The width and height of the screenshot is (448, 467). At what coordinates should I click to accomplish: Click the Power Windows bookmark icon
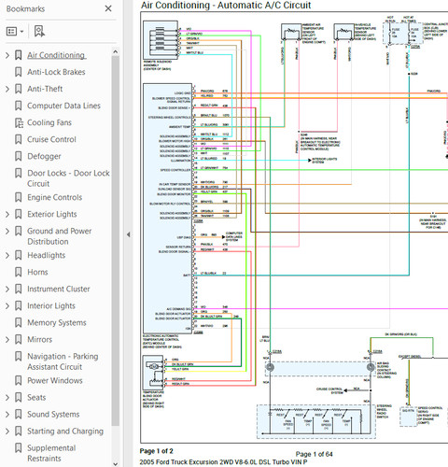(x=19, y=380)
